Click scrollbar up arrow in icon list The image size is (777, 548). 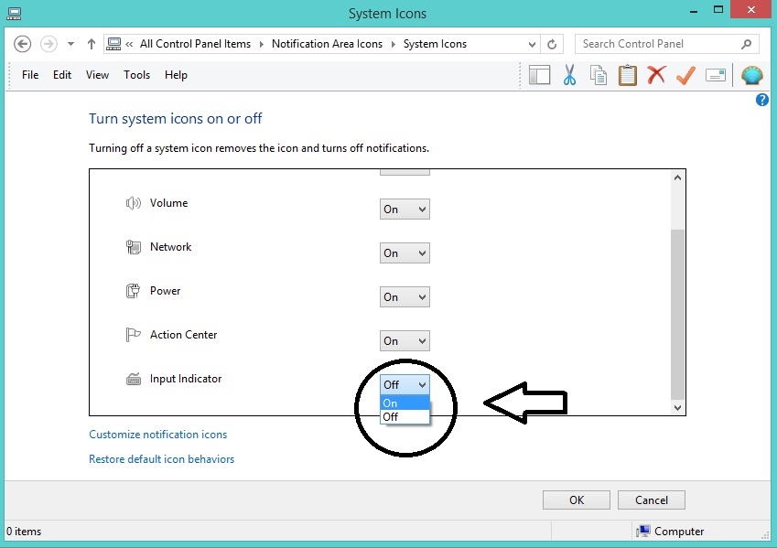click(677, 177)
